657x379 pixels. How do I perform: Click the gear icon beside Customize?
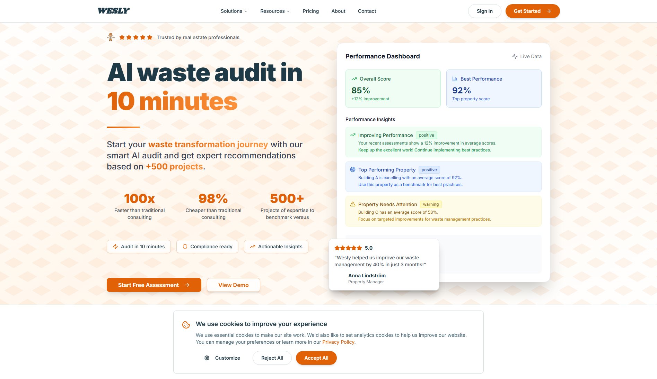207,358
